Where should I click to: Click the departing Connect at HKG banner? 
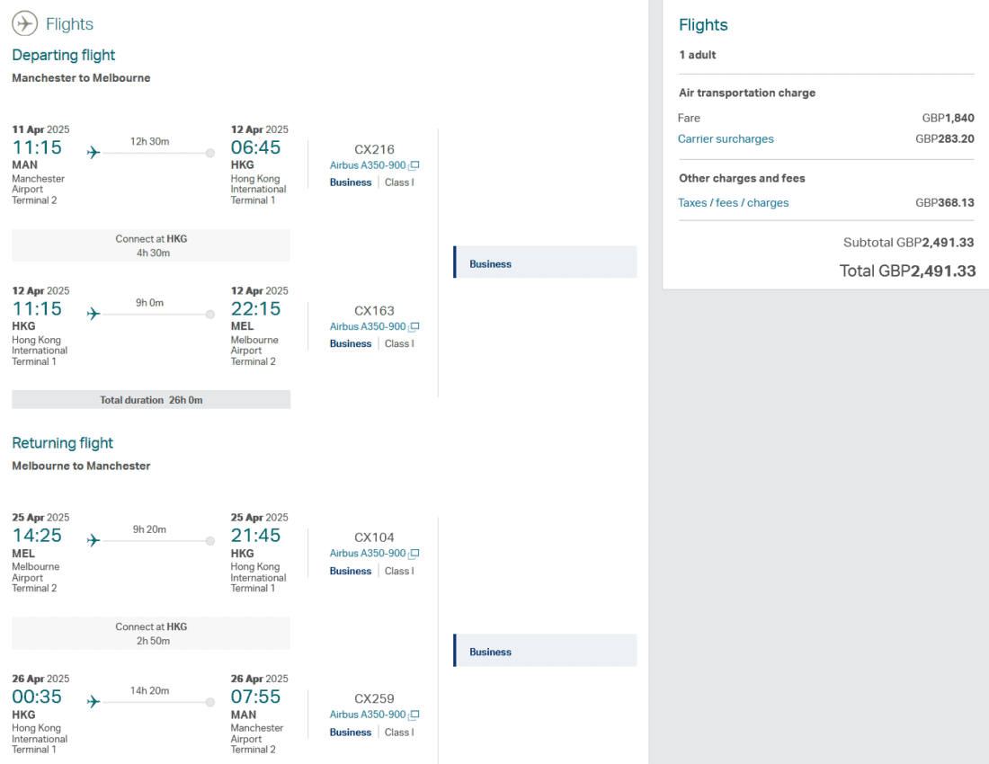[151, 245]
